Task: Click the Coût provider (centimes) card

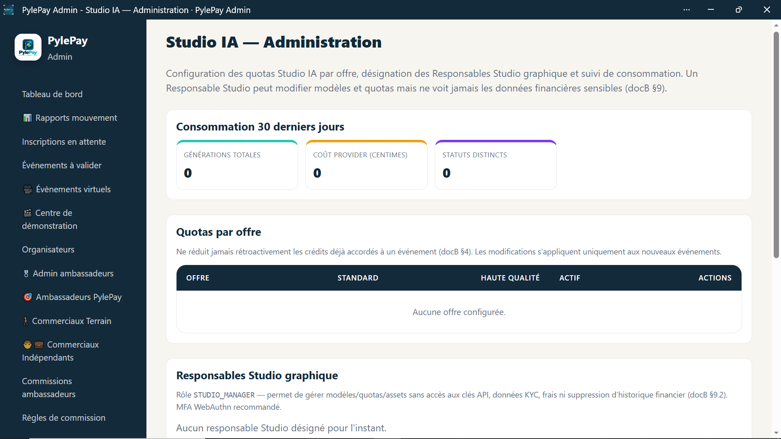Action: (x=367, y=165)
